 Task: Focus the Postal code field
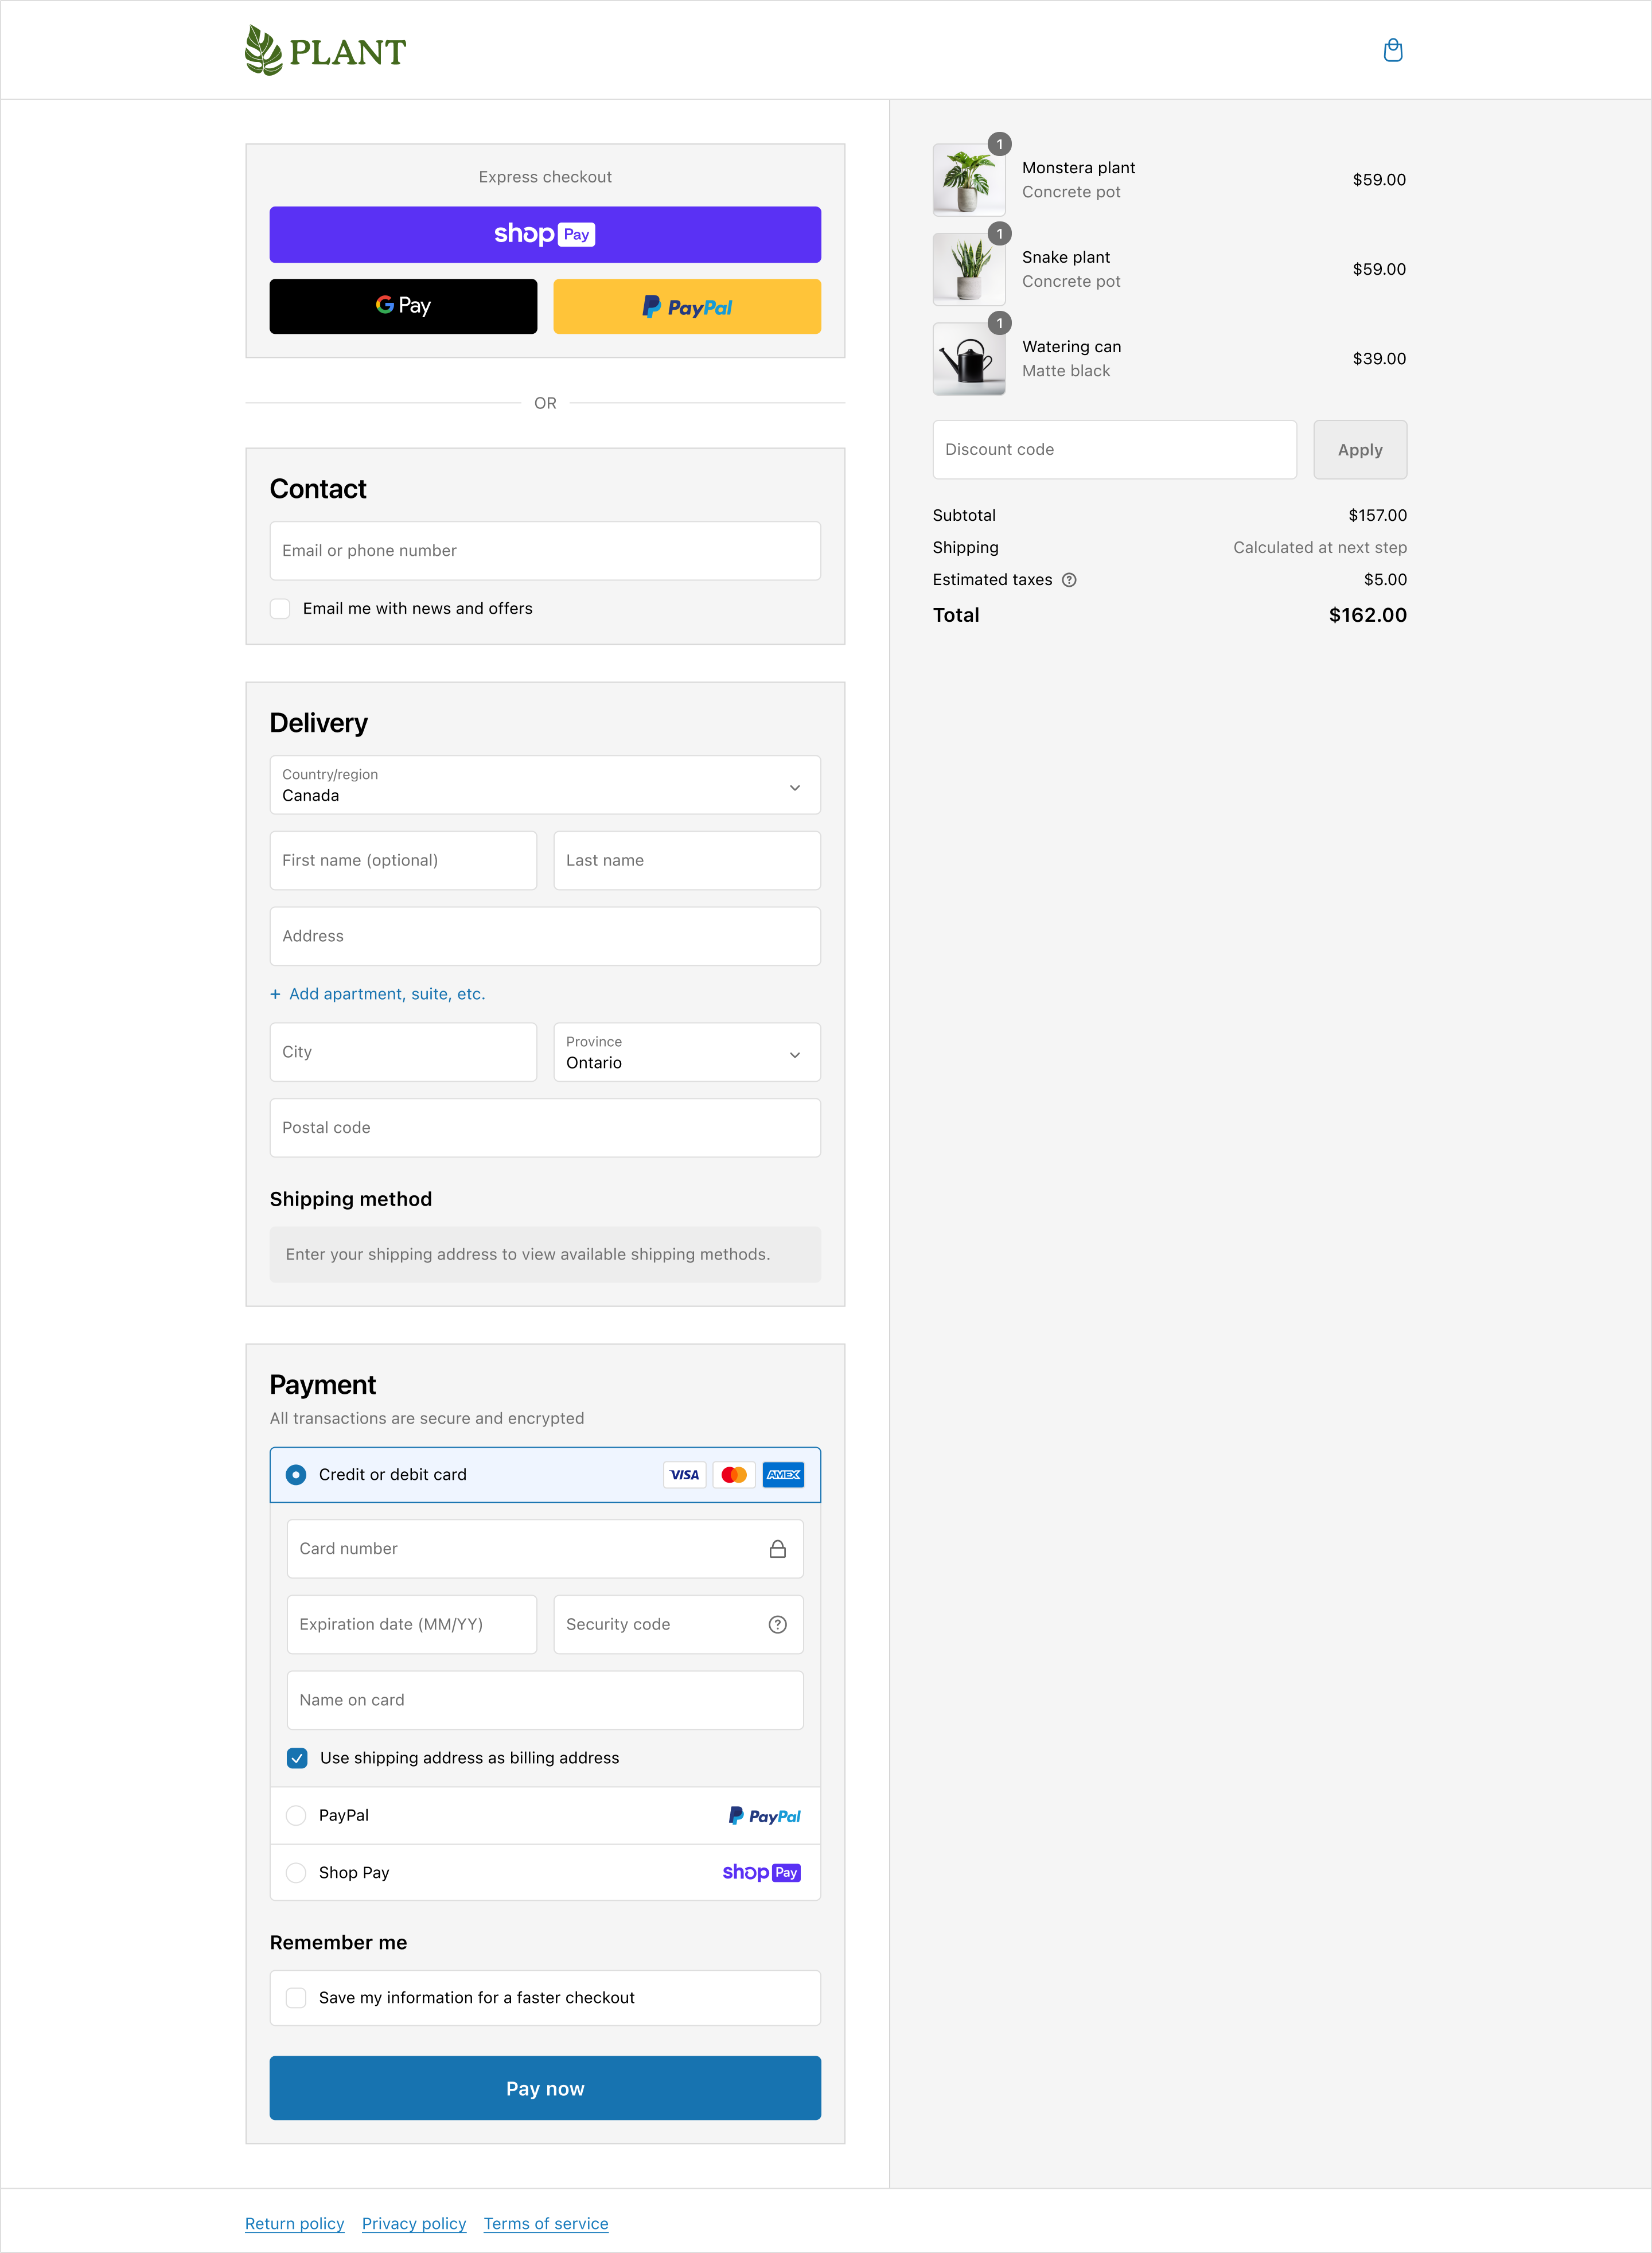pos(545,1128)
